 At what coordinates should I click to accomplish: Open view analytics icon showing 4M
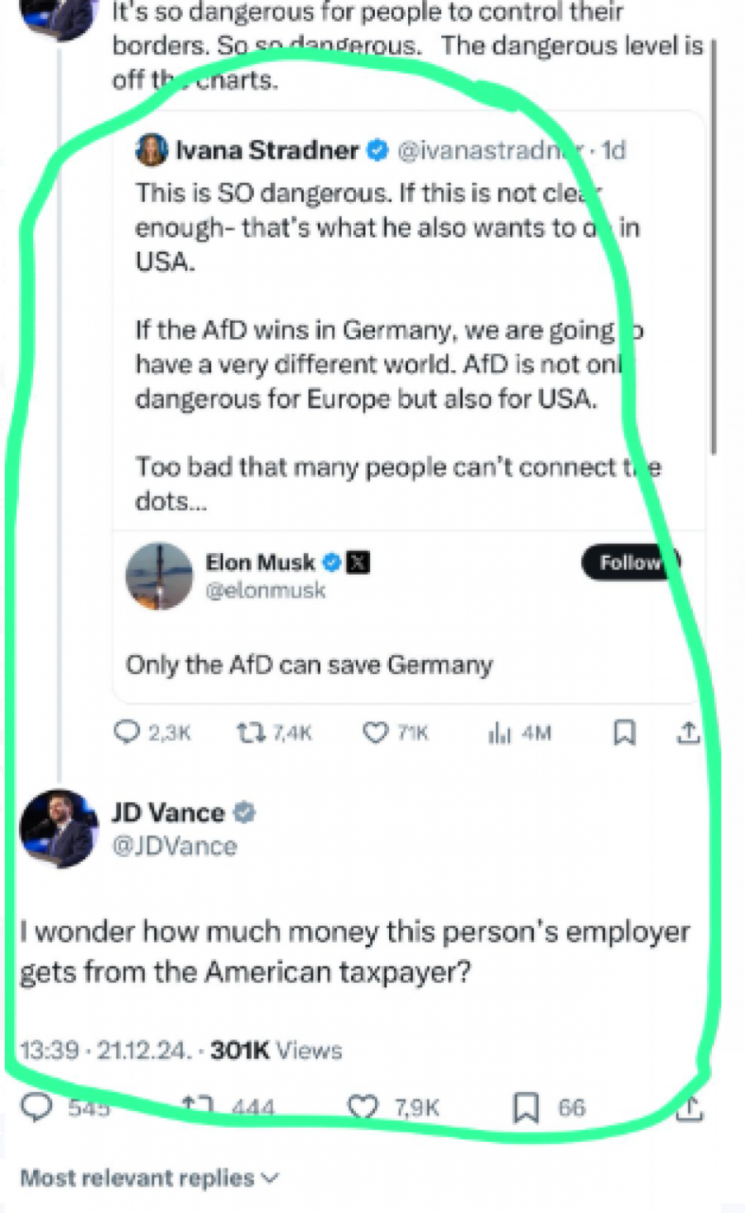coord(500,732)
